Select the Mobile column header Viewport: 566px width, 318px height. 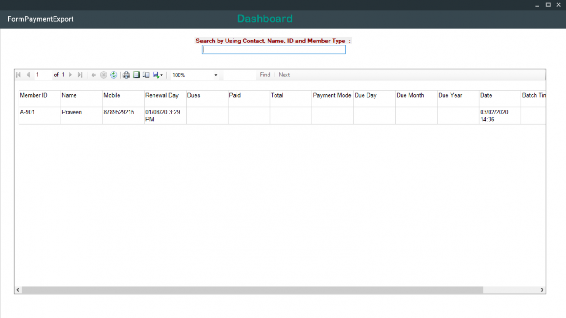(123, 98)
